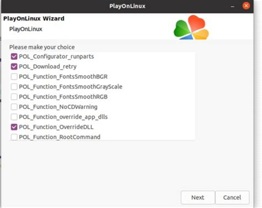Click the POL_Function_FontsSmoothBGR label
Viewport: 262px width, 208px height.
click(63, 76)
